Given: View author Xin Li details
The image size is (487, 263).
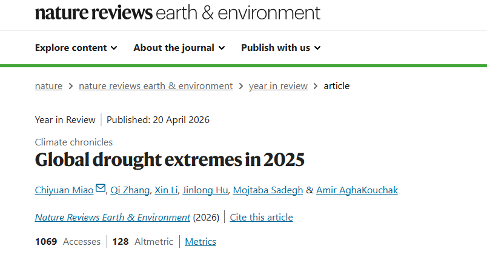Looking at the screenshot, I should pyautogui.click(x=166, y=190).
